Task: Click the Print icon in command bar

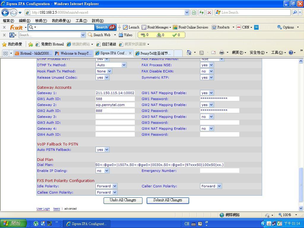Action: [221, 53]
